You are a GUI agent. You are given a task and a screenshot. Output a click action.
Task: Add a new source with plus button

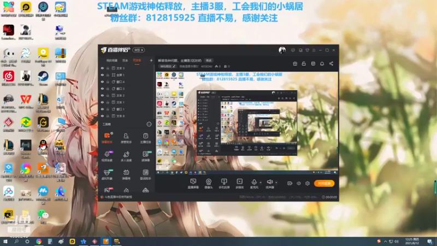pyautogui.click(x=151, y=60)
